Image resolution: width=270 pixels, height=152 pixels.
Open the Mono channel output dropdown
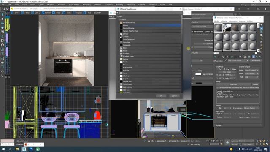(x=251, y=74)
